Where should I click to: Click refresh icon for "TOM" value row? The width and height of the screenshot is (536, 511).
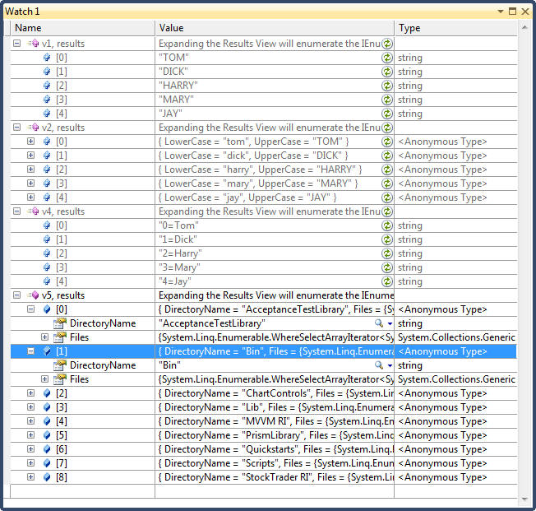click(386, 58)
